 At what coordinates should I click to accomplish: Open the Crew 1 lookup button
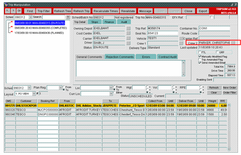[181, 43]
